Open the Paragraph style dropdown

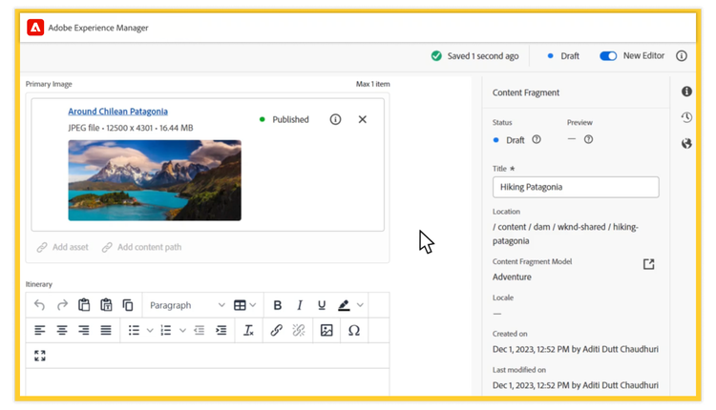point(186,305)
